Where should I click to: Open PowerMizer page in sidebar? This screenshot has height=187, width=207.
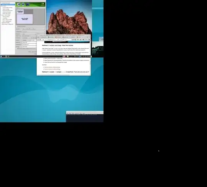[5, 18]
